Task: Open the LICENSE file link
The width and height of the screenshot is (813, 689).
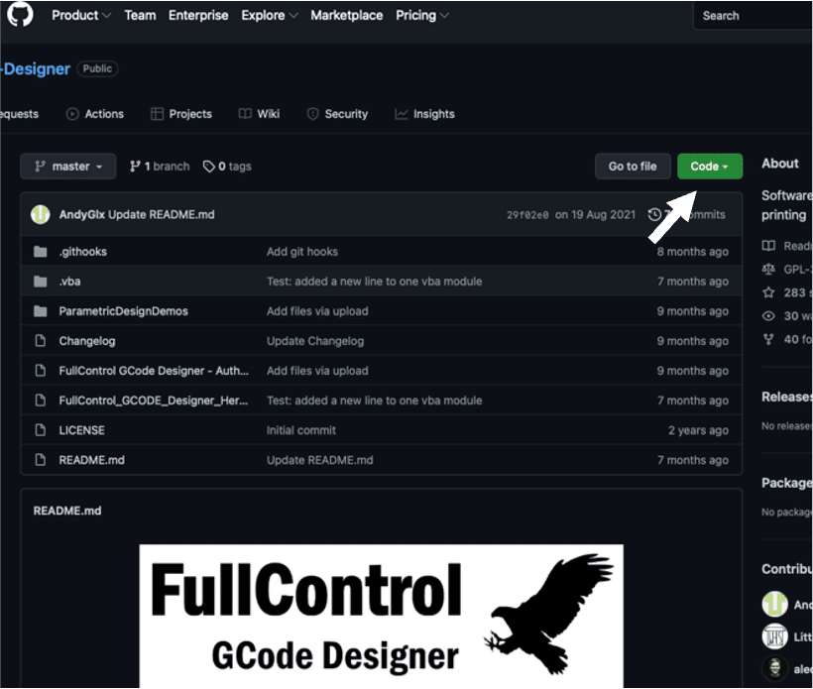Action: (81, 429)
